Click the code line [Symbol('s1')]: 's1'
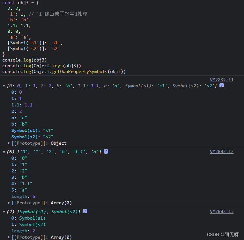 click(x=35, y=43)
